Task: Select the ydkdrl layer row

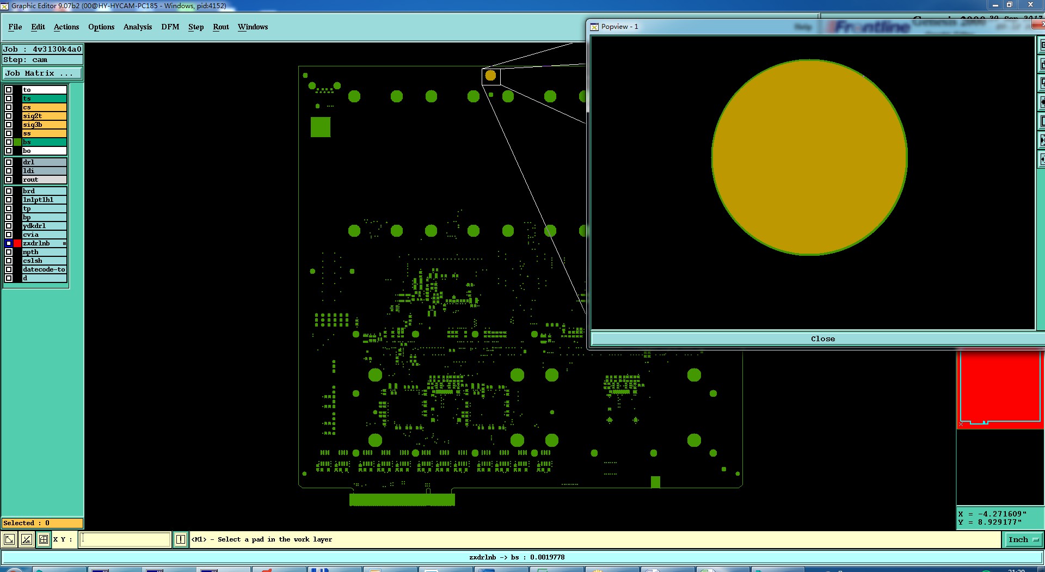Action: point(44,226)
